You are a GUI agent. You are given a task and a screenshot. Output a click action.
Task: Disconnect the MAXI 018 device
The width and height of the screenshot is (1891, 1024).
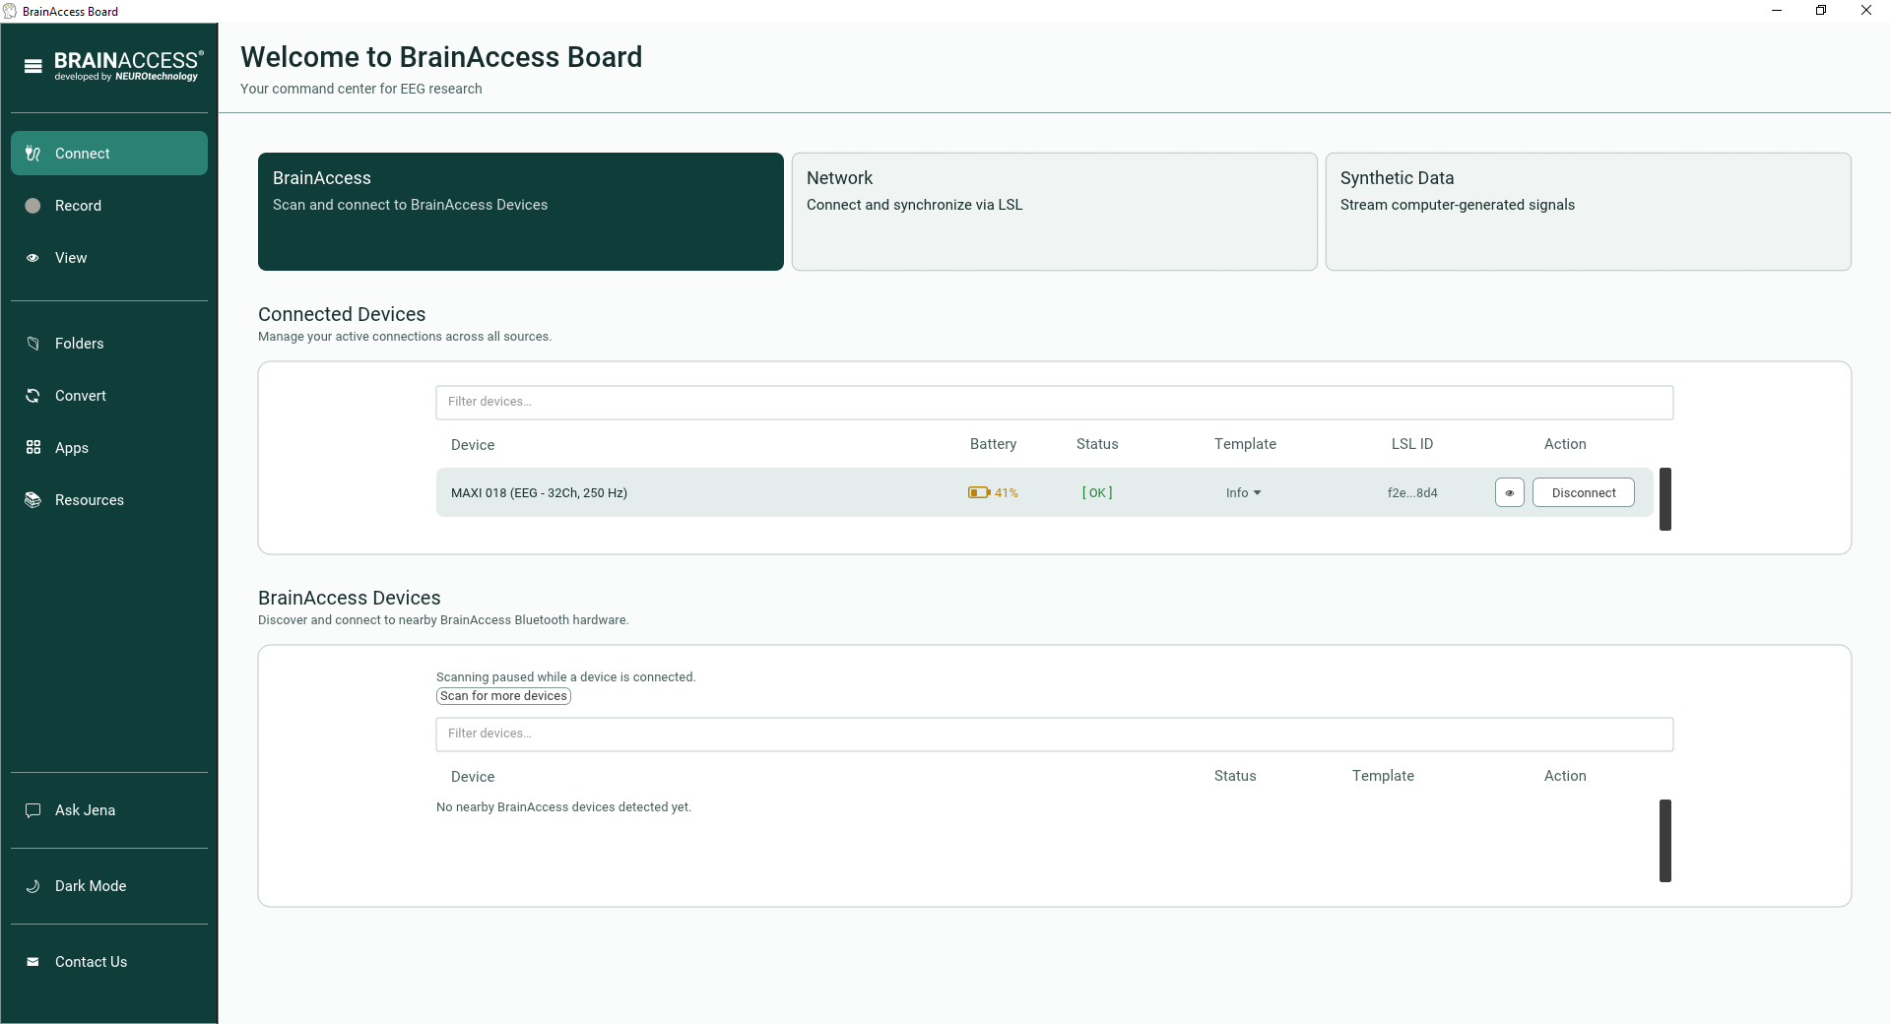click(x=1584, y=493)
